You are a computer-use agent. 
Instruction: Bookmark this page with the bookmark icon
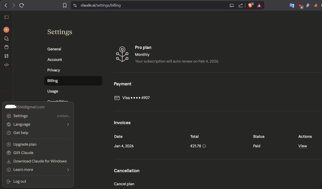tap(65, 5)
